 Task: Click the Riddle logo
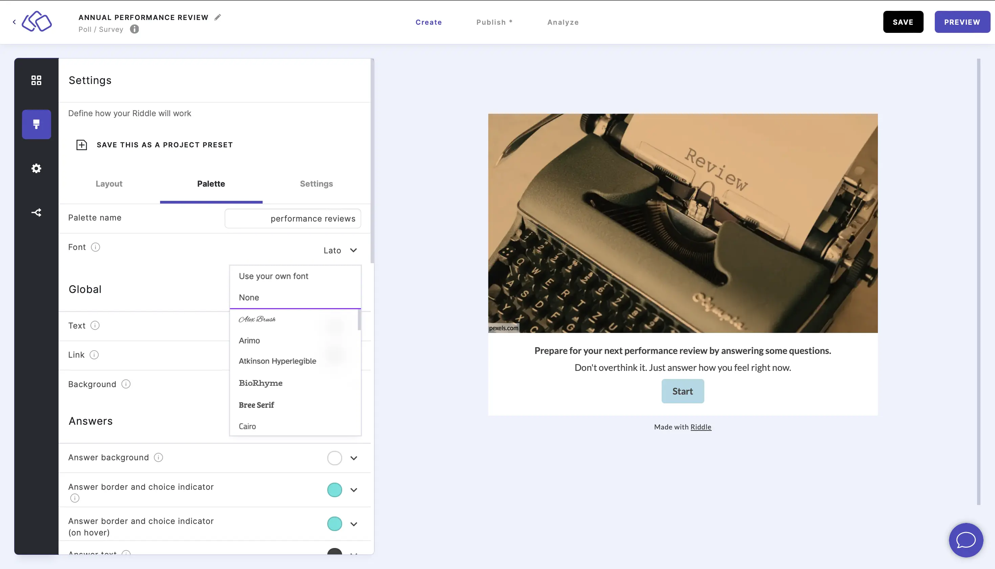pos(37,21)
